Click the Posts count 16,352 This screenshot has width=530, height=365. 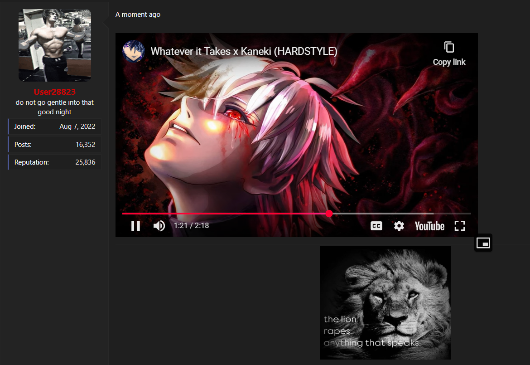click(85, 145)
